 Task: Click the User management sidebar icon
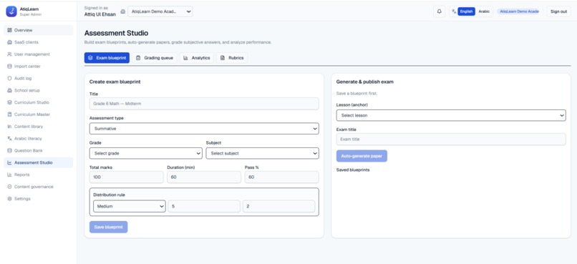pos(9,54)
